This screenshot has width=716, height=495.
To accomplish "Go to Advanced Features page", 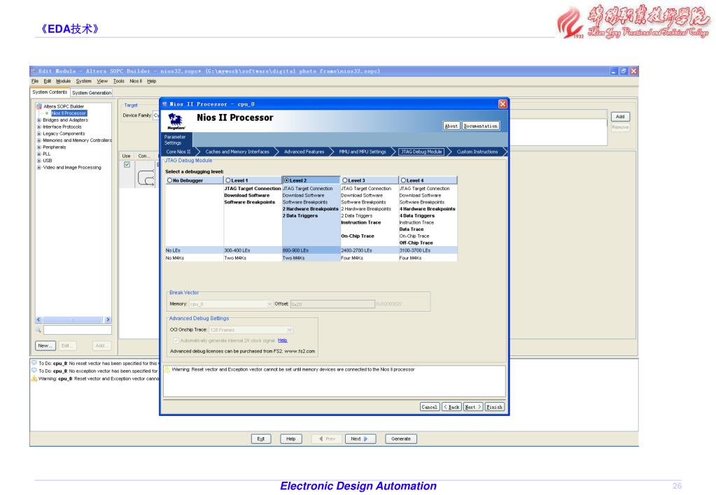I will [304, 152].
